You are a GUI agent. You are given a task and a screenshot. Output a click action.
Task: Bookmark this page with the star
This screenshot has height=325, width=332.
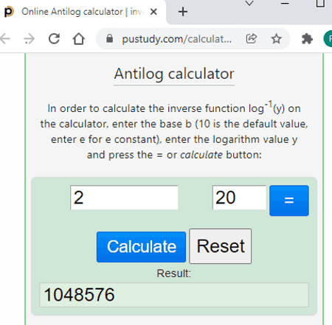tap(276, 39)
